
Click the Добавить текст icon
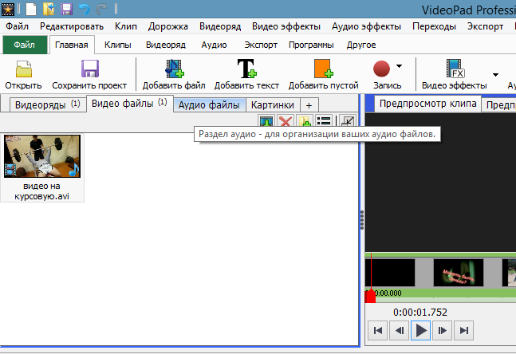tap(246, 69)
